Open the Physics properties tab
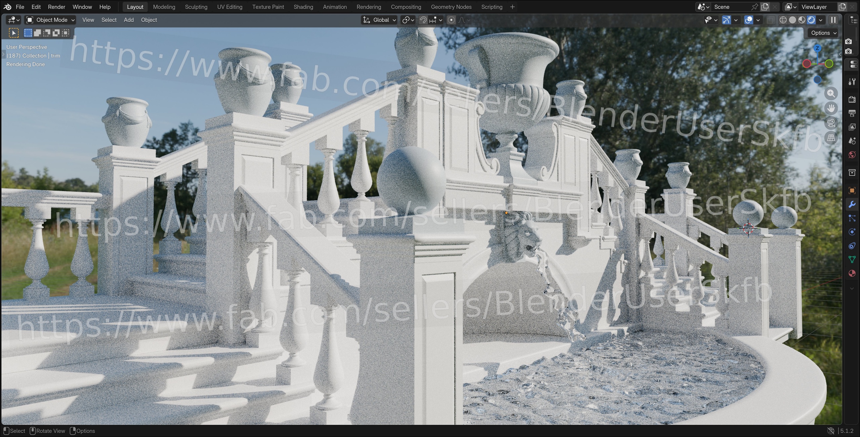The image size is (860, 437). click(852, 232)
